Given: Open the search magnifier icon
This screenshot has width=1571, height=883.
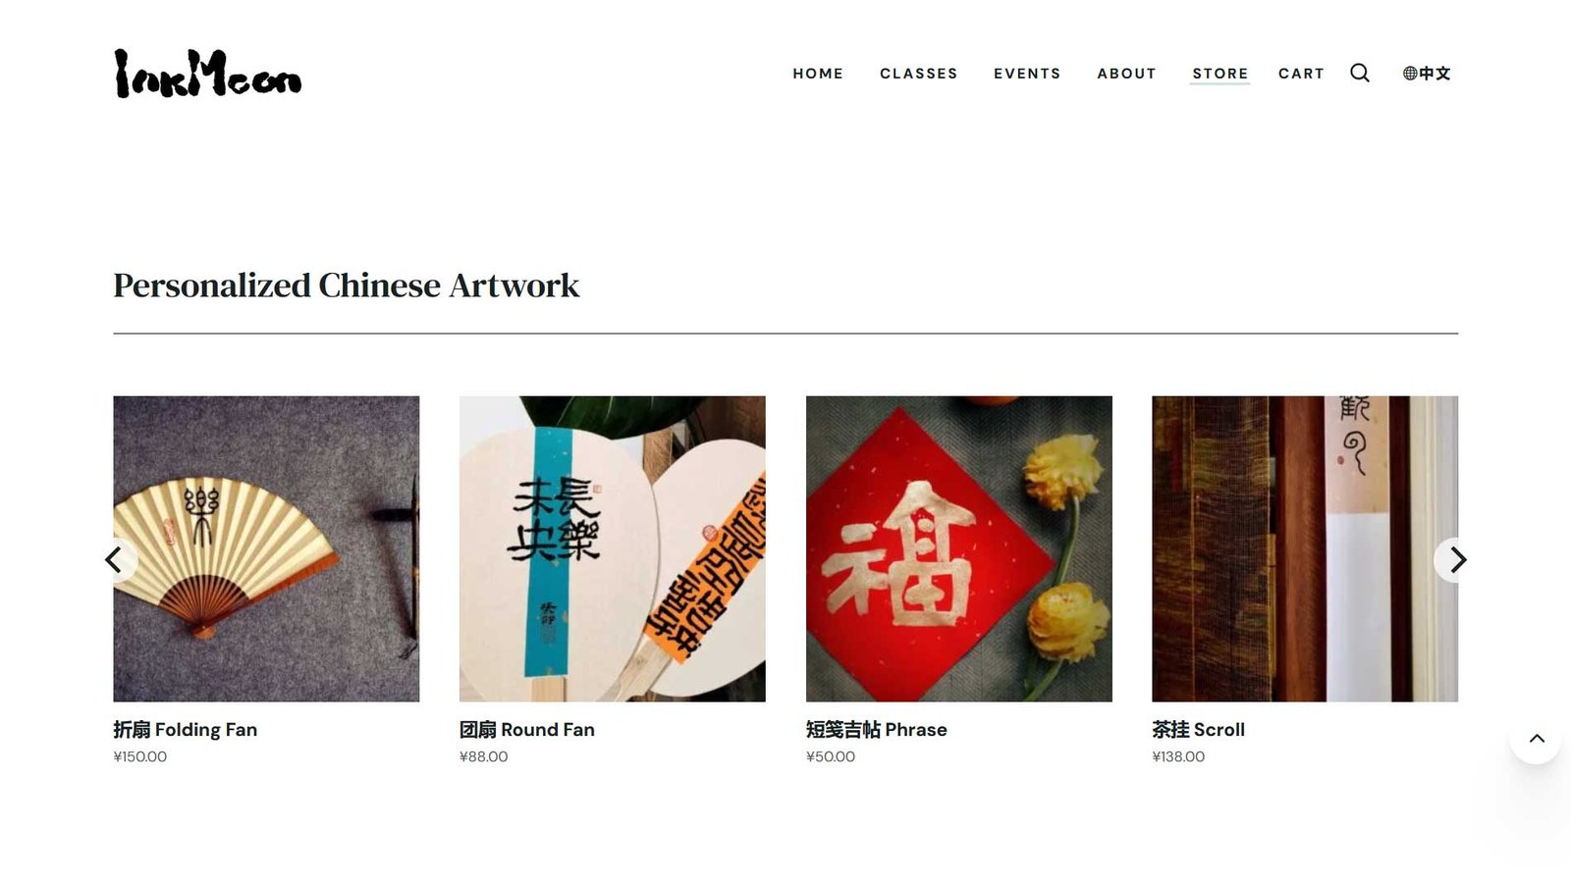Looking at the screenshot, I should 1359,73.
